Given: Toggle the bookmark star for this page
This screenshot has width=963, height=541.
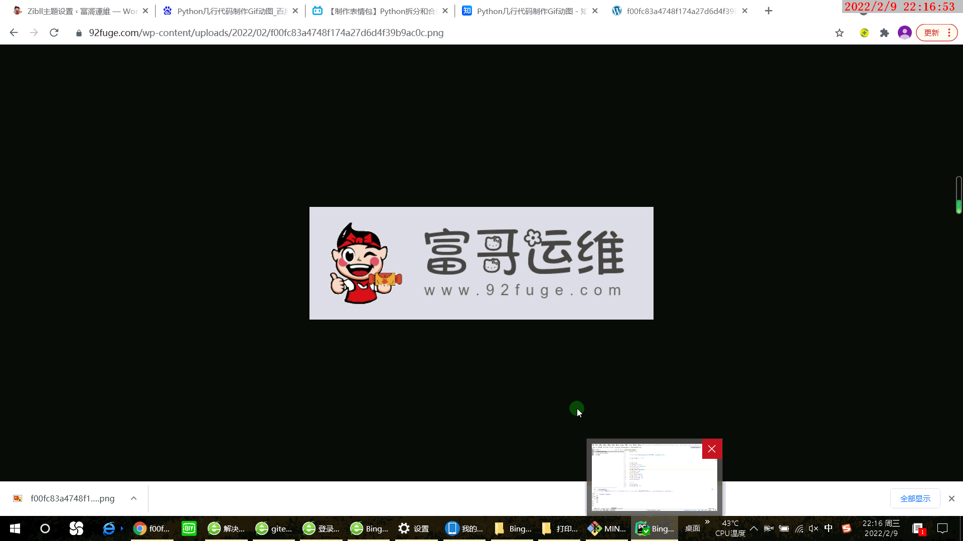Looking at the screenshot, I should tap(839, 33).
